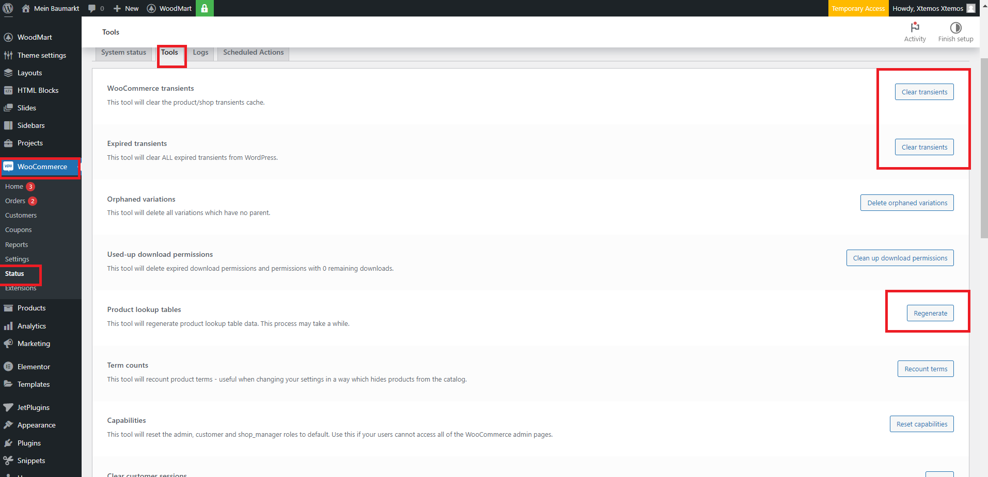Open the Activity flag icon

coord(915,27)
